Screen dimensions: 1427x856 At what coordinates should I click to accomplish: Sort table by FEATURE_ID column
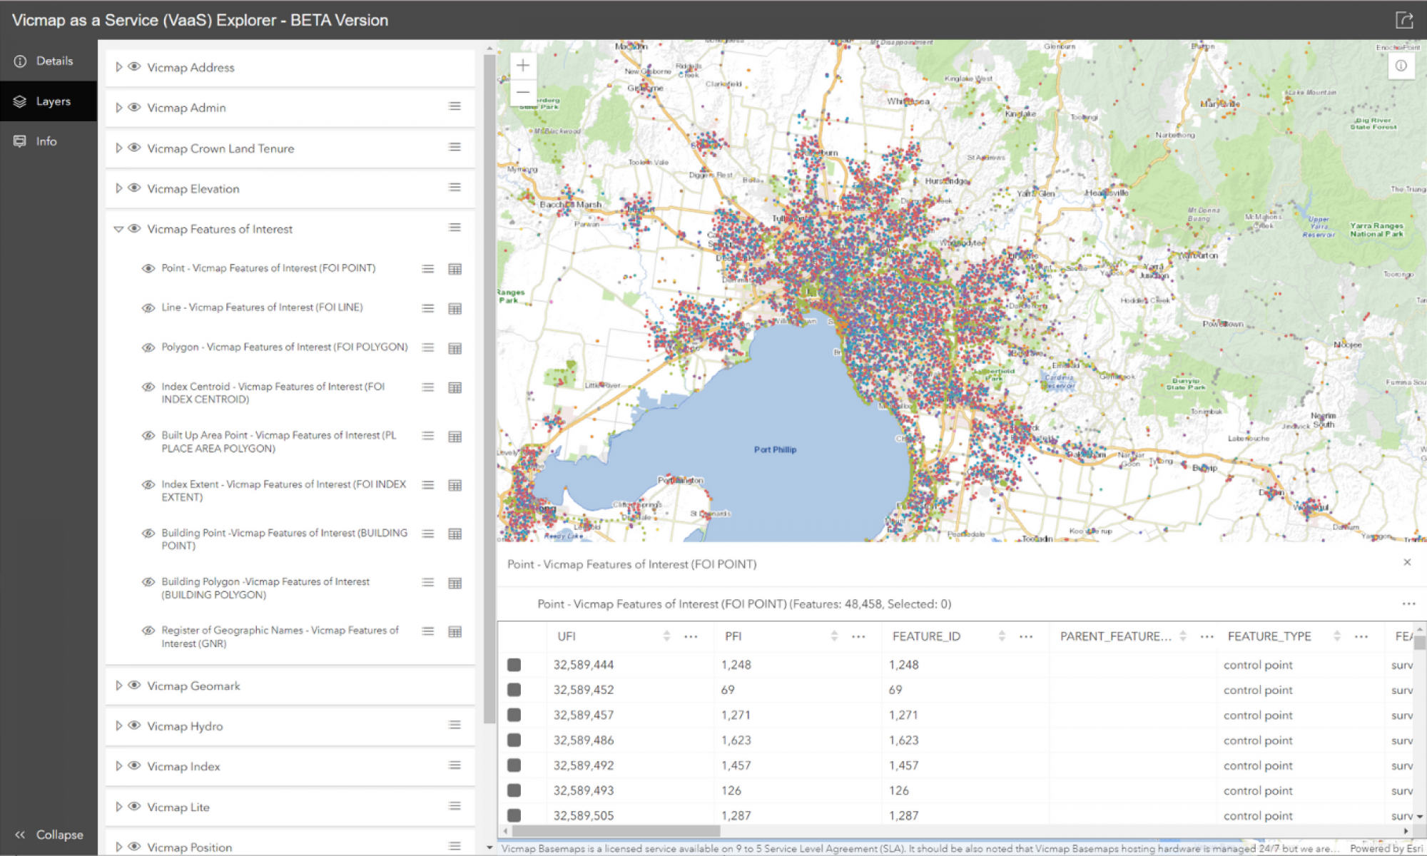coord(1002,636)
